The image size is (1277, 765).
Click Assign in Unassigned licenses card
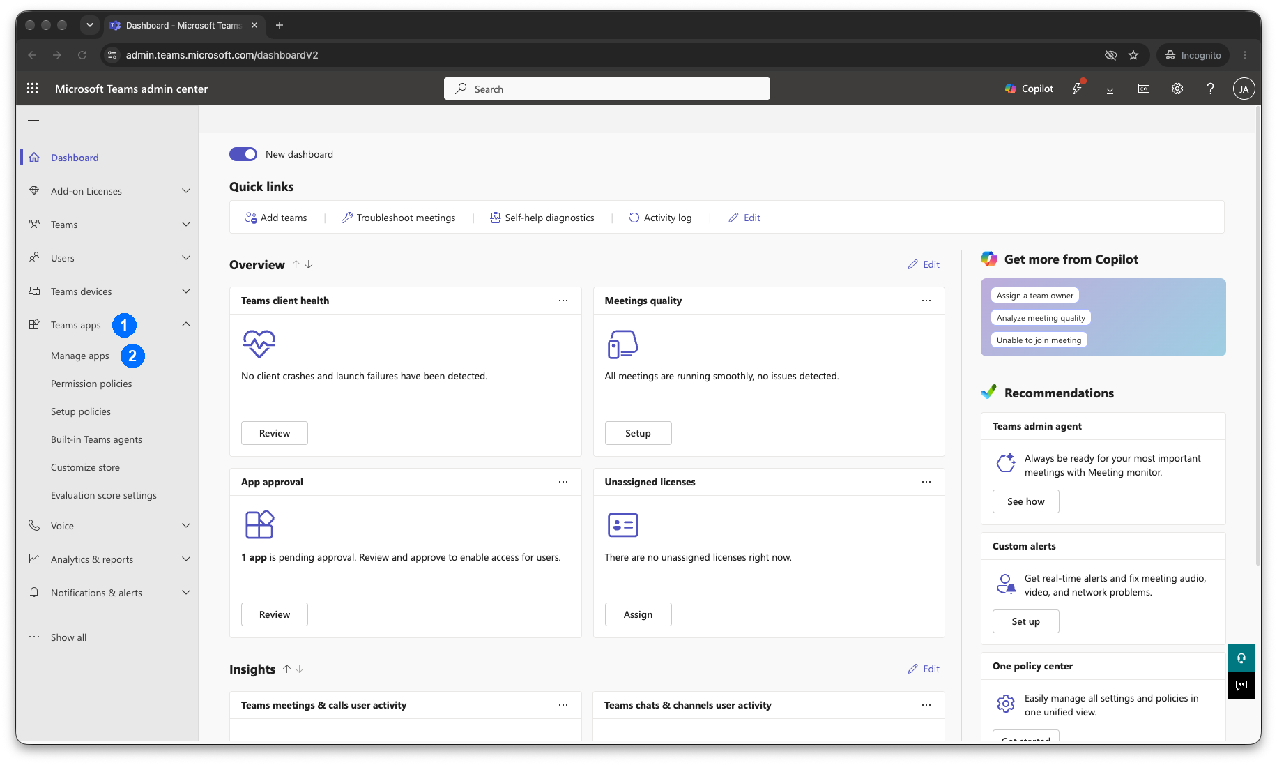[x=638, y=614]
